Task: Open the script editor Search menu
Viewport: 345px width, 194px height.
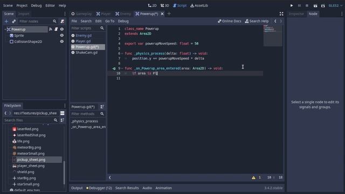Action: click(x=86, y=21)
